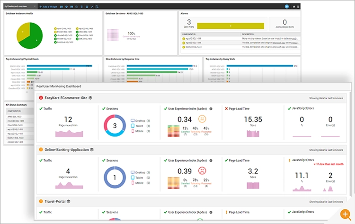Click the Apdex info icon in Online-Banking row
355x224 pixels.
coord(211,161)
